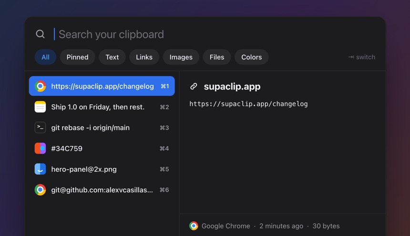Image resolution: width=410 pixels, height=236 pixels.
Task: Click the supaclip.app preview title
Action: [x=232, y=87]
